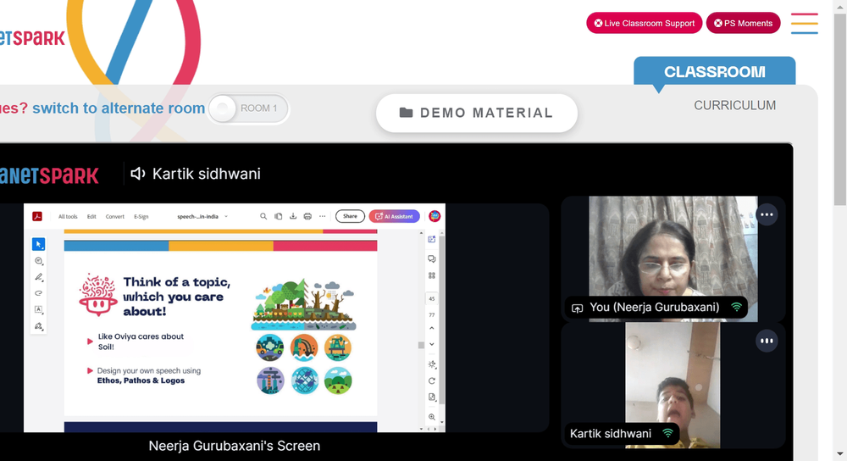847x461 pixels.
Task: Select the arrow cursor tool in PDF sidebar
Action: tap(38, 244)
